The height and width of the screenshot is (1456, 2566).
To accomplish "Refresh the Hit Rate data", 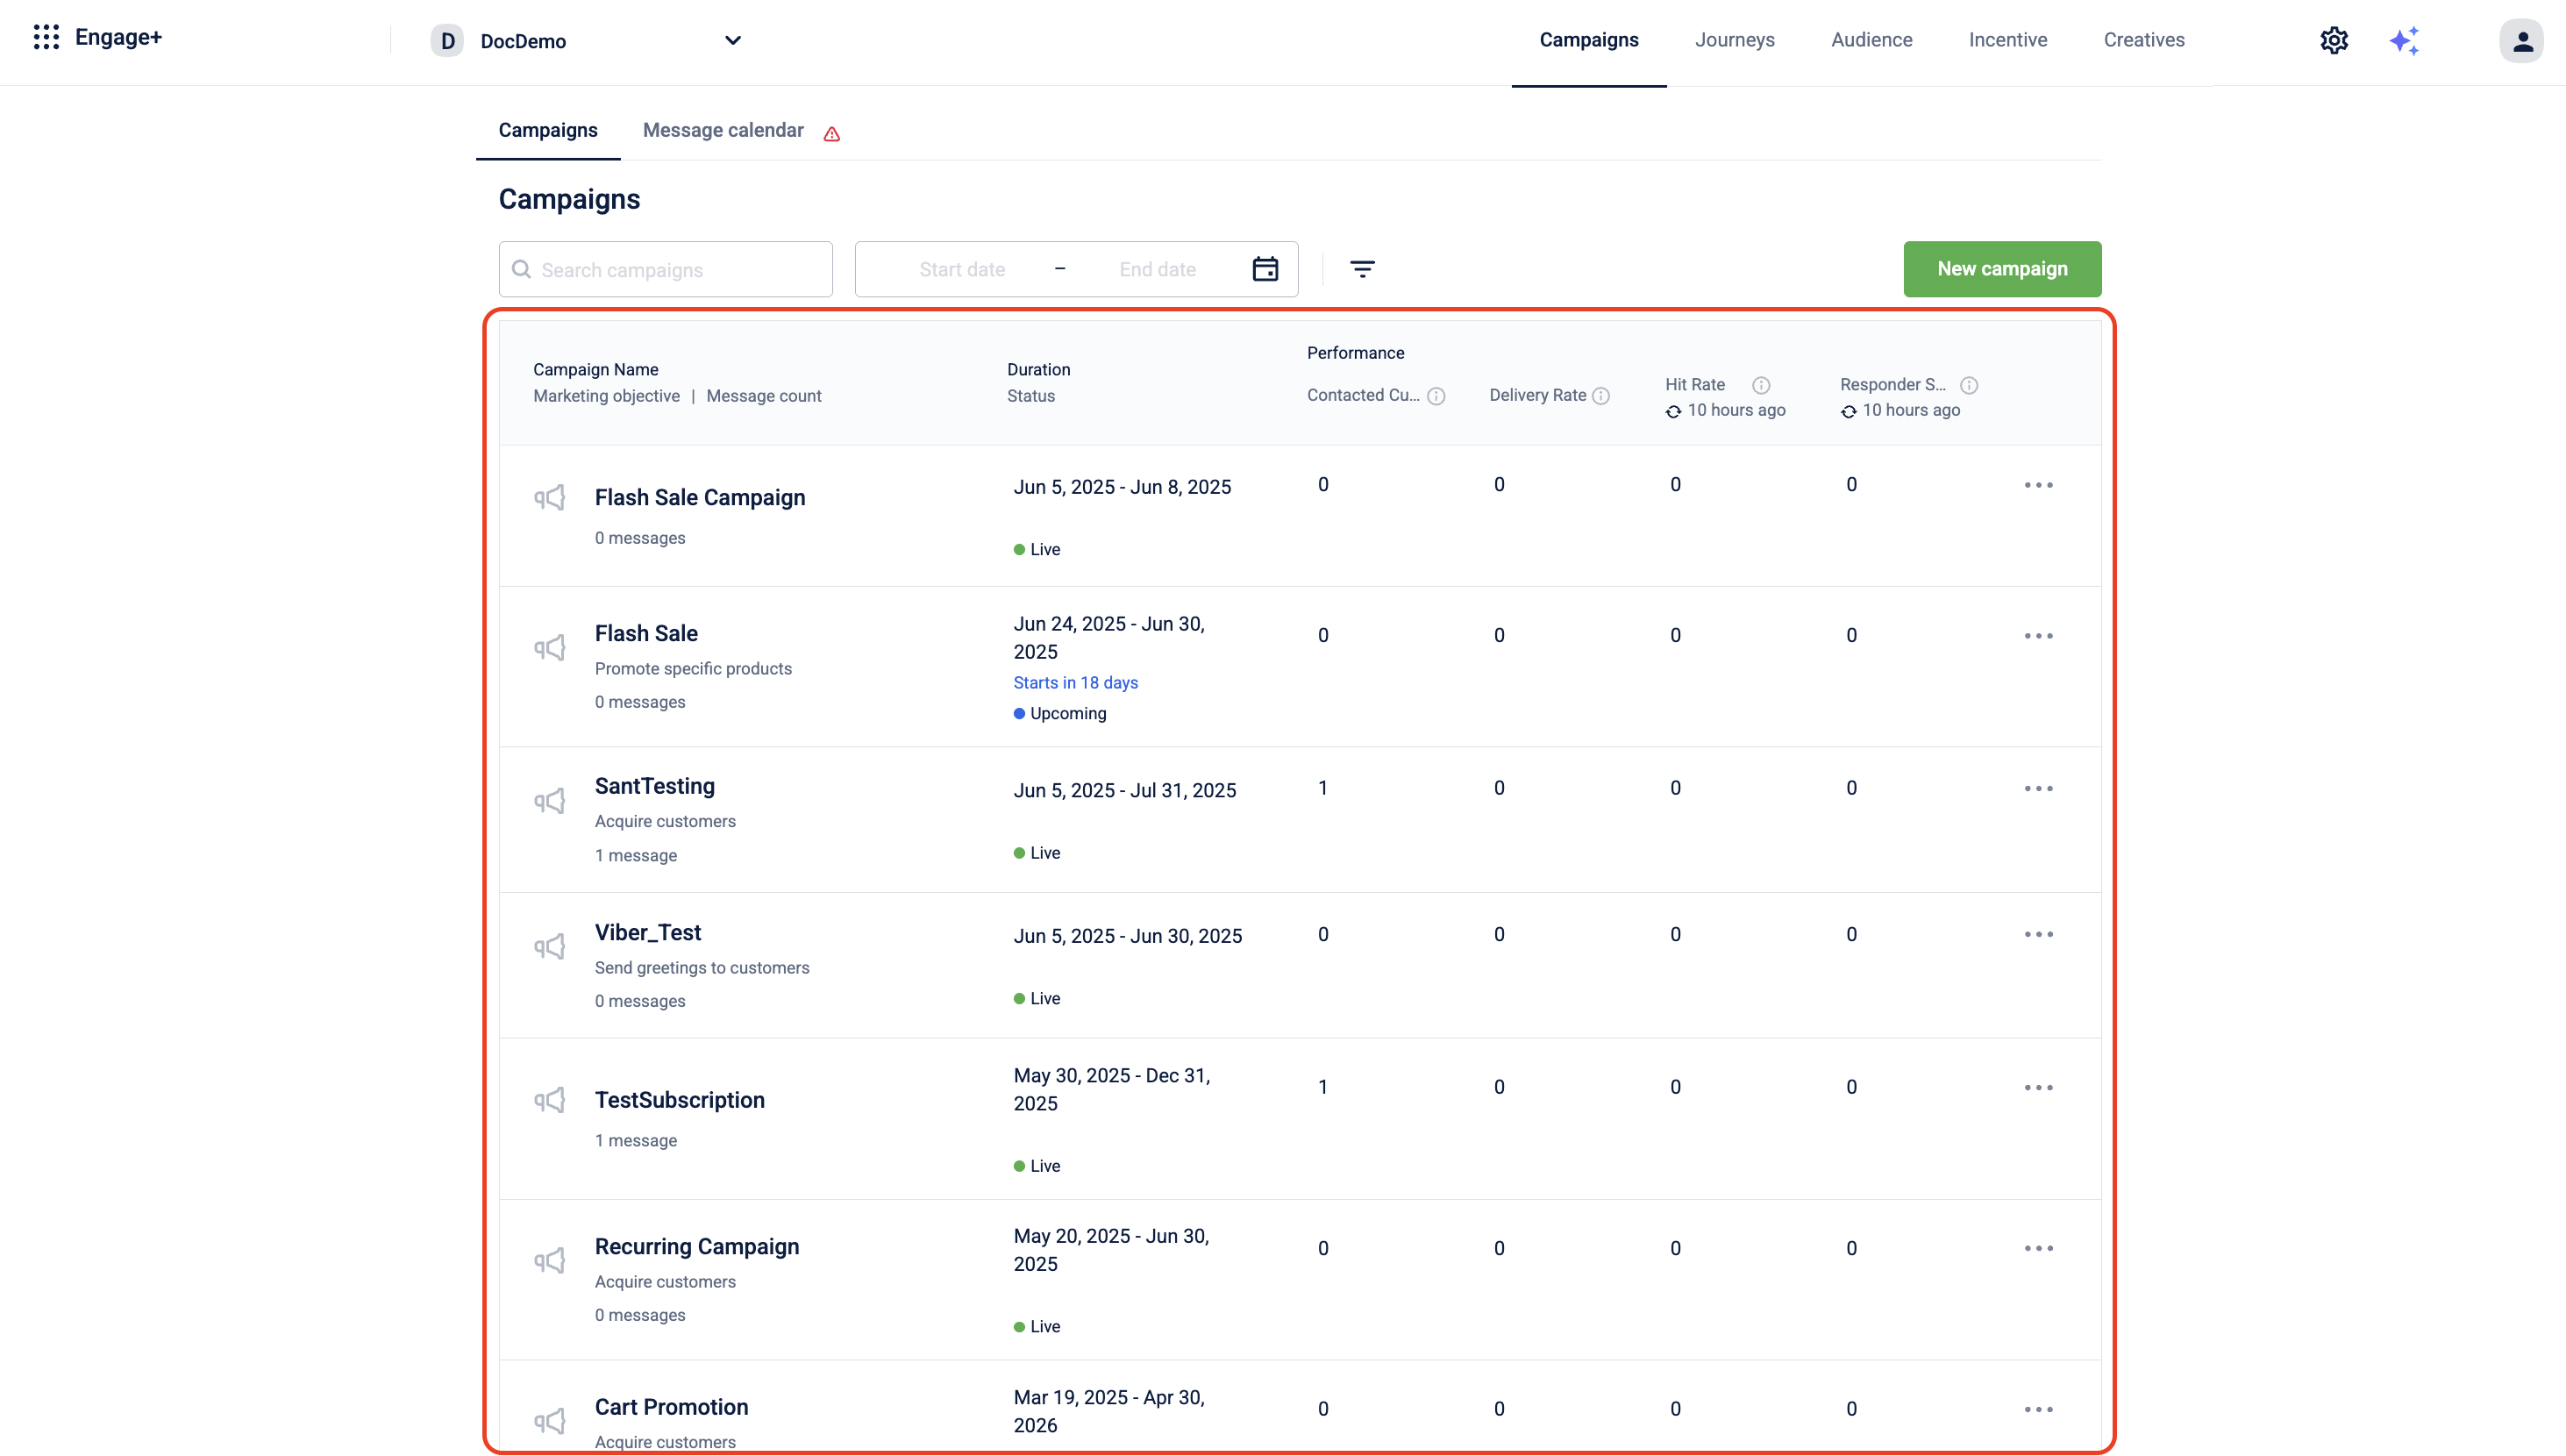I will (1673, 412).
